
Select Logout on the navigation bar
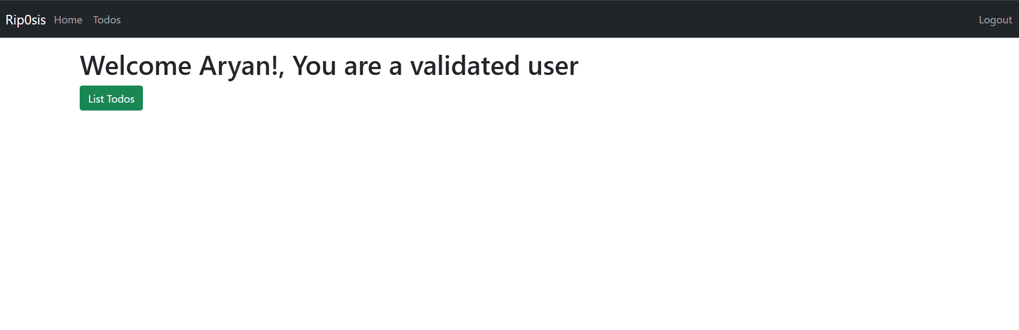click(994, 20)
